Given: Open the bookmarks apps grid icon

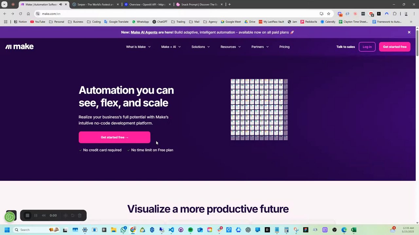Looking at the screenshot, I should [6, 22].
